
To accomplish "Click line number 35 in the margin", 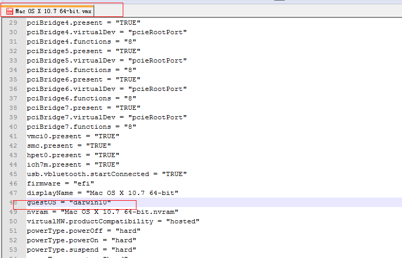I will point(13,79).
